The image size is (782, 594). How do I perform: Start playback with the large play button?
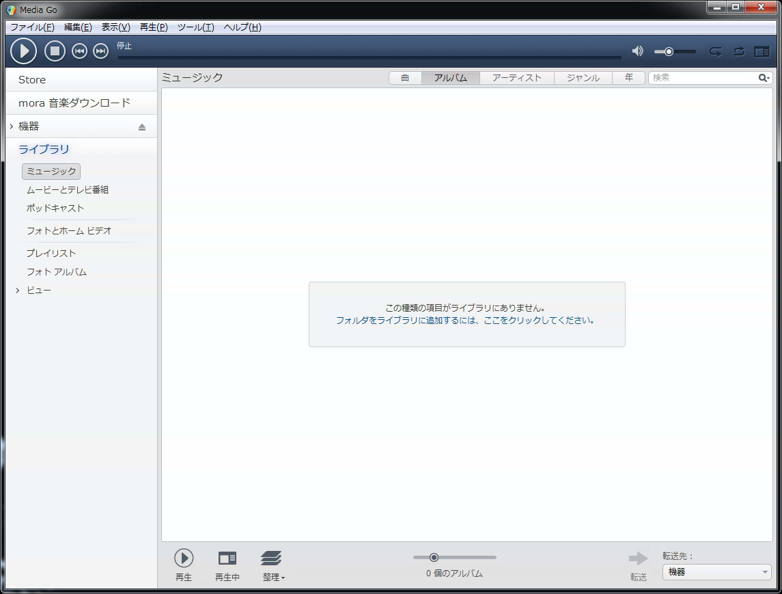point(23,51)
